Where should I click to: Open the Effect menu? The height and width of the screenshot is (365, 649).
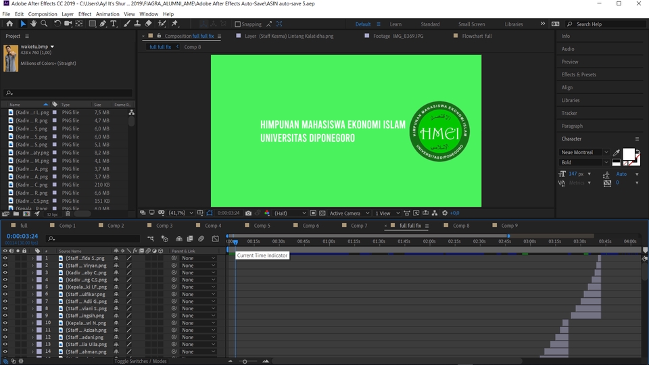tap(85, 14)
